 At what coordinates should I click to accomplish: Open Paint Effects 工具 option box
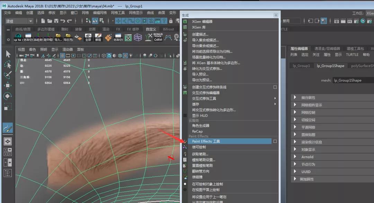275,141
